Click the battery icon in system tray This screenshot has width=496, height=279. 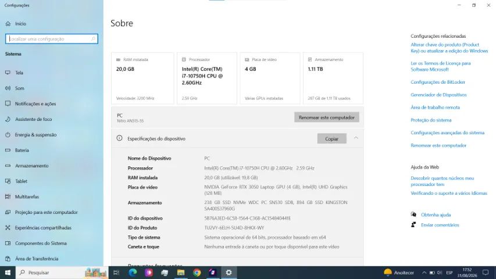[x=432, y=273]
